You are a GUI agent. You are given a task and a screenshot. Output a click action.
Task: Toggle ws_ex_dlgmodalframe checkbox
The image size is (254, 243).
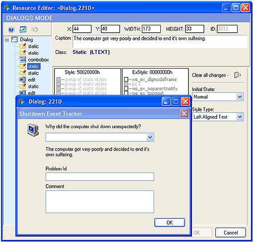click(126, 80)
